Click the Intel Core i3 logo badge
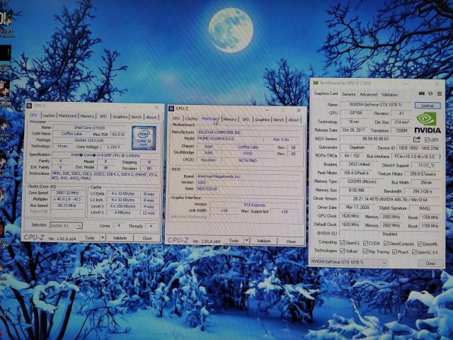This screenshot has height=340, width=453. point(144,133)
